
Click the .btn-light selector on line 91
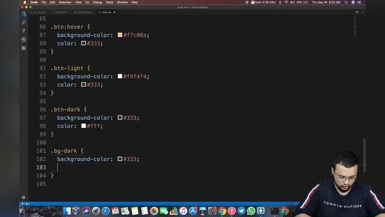(x=67, y=68)
